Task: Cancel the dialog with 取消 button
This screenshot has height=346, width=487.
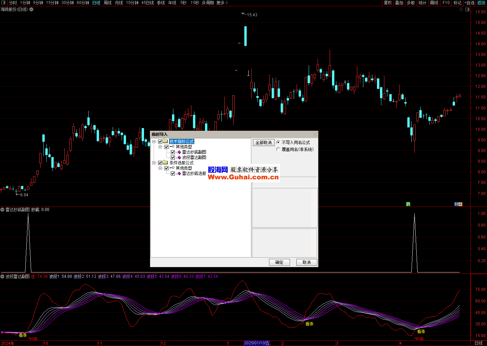Action: coord(307,262)
